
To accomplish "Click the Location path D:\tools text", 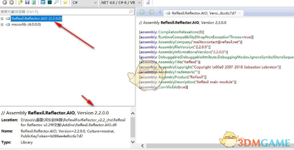I will tap(73, 123).
